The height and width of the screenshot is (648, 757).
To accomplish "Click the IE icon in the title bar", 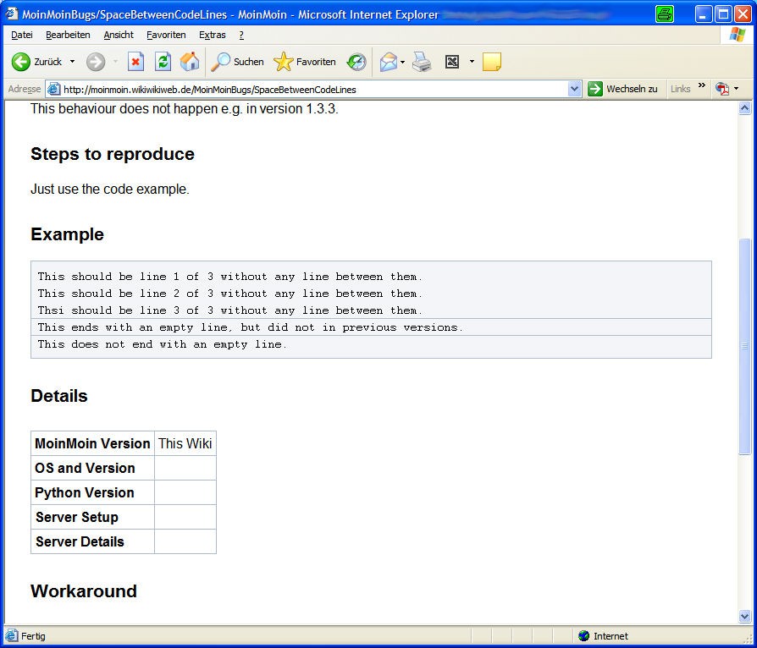I will (12, 14).
